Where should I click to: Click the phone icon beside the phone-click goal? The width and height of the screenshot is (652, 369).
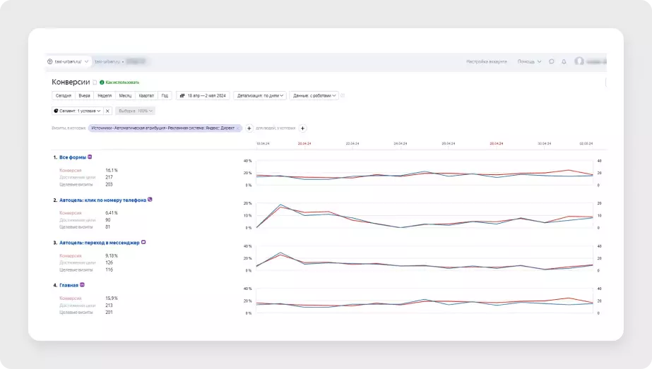point(150,200)
